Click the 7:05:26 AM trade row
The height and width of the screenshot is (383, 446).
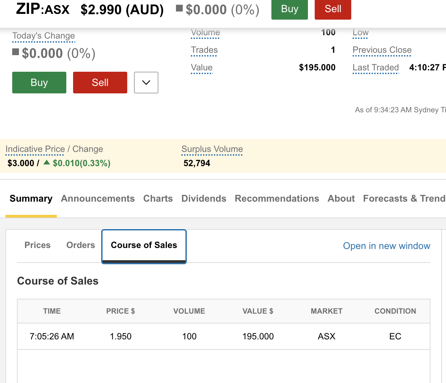point(223,336)
